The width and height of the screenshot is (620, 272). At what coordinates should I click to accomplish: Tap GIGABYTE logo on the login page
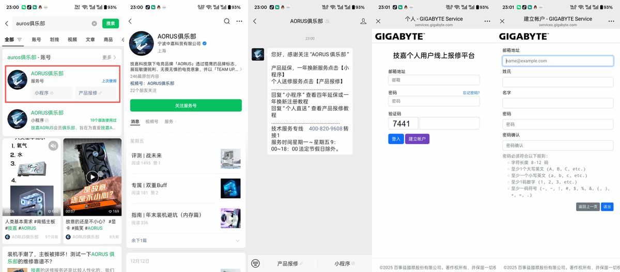(x=400, y=37)
